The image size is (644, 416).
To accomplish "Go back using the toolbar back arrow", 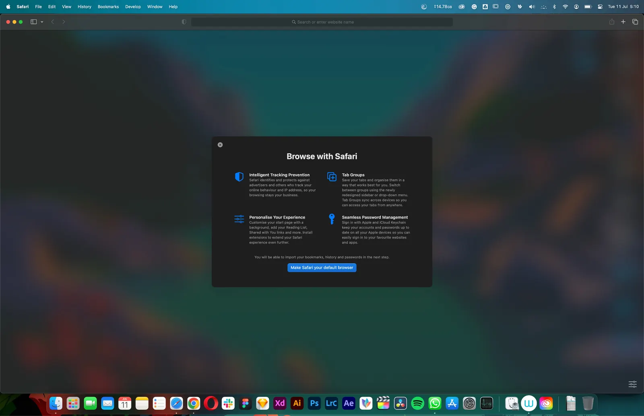I will (x=53, y=22).
